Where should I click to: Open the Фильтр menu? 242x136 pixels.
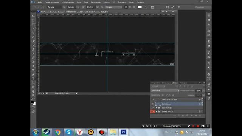click(x=106, y=2)
